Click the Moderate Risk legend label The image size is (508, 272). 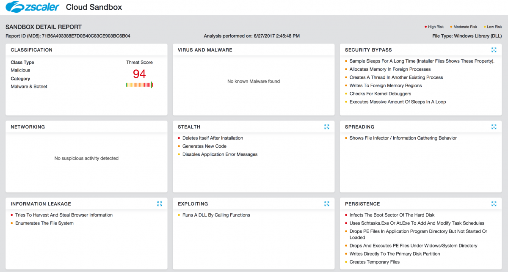point(465,27)
